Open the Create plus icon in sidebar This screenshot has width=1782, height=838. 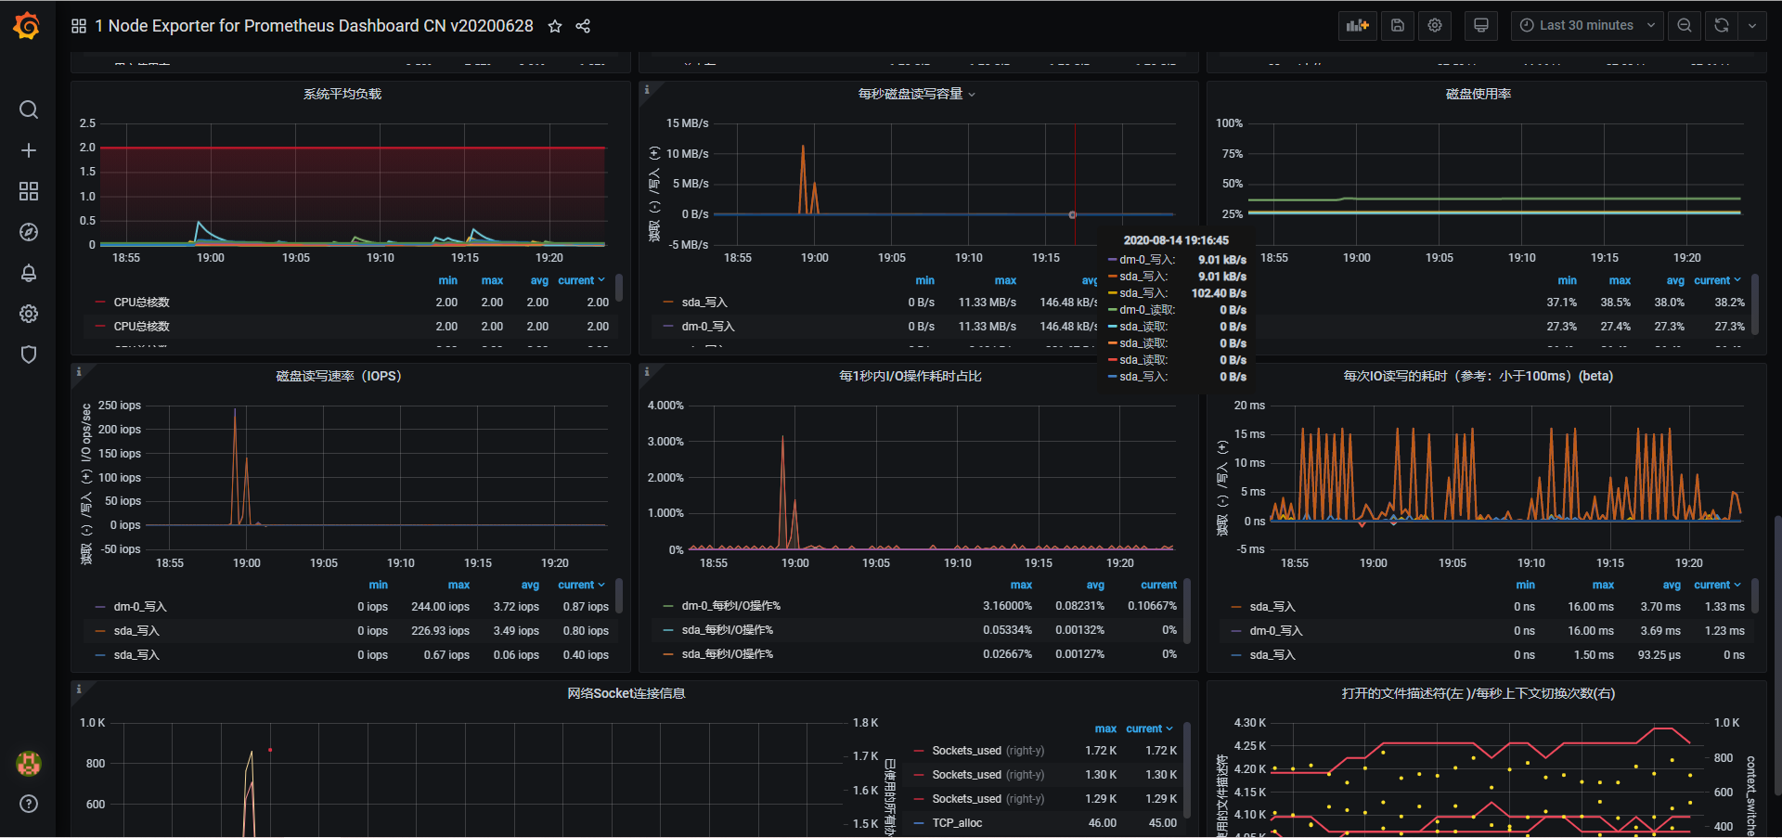click(x=29, y=150)
